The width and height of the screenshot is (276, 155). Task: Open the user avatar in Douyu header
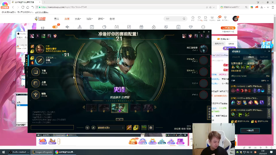(235, 19)
